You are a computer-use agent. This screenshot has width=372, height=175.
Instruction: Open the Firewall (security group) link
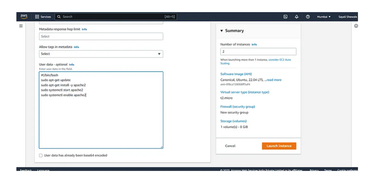point(238,107)
